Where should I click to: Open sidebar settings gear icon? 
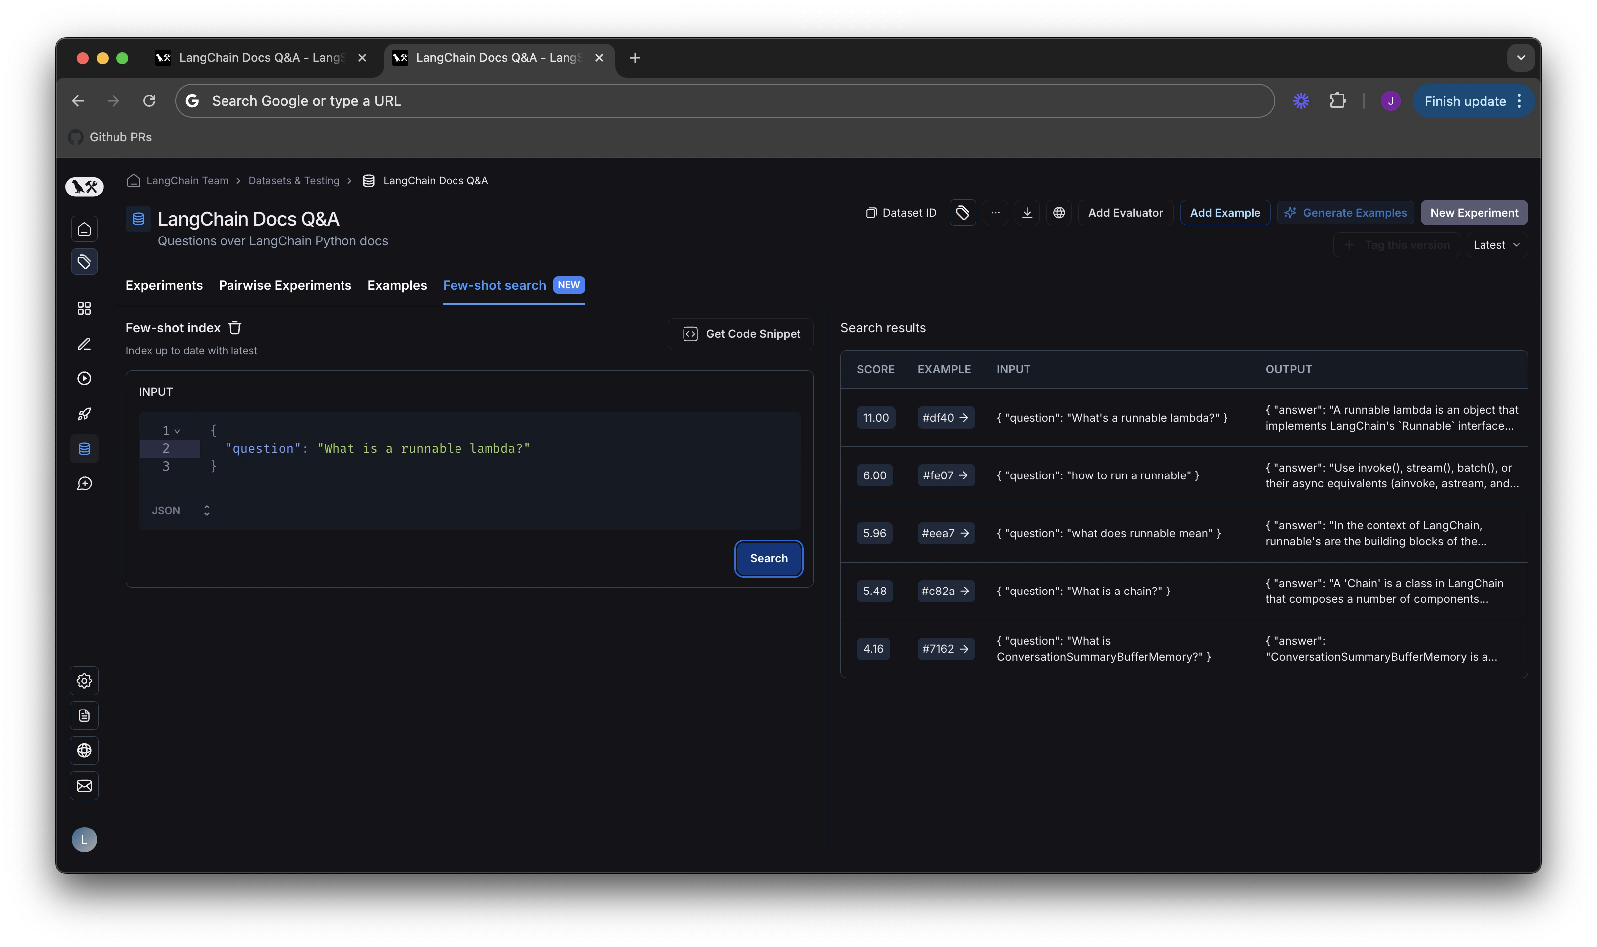pyautogui.click(x=84, y=680)
